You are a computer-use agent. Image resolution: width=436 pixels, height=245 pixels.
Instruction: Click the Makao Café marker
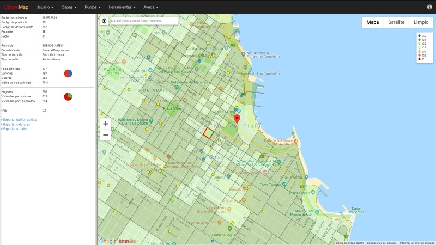point(317,212)
